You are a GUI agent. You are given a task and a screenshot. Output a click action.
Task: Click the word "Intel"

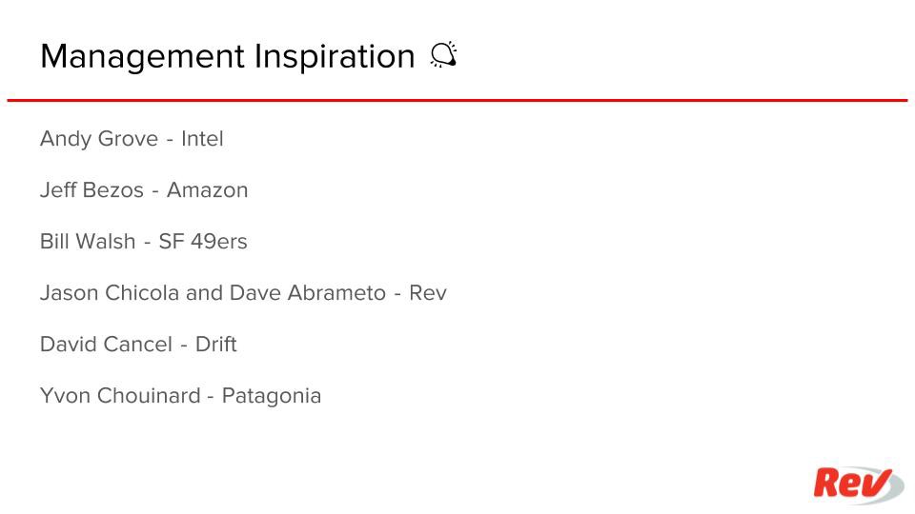click(202, 139)
